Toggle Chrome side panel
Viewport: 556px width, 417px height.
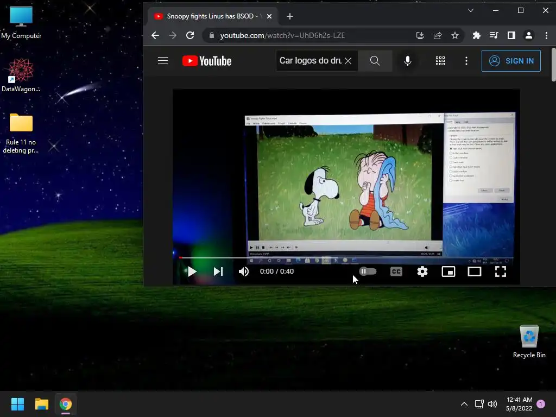[x=511, y=35]
